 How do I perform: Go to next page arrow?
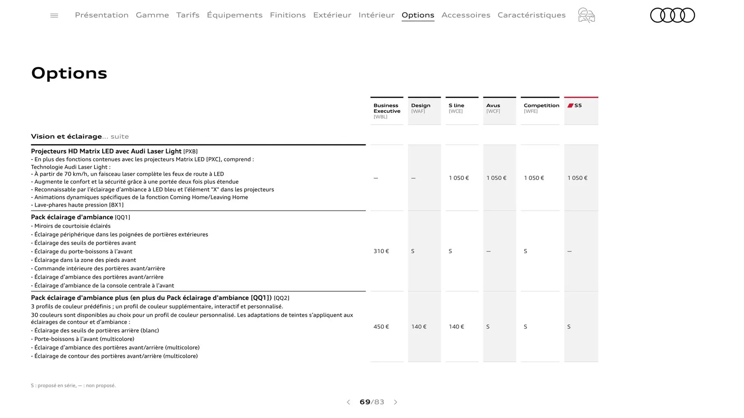tap(396, 402)
